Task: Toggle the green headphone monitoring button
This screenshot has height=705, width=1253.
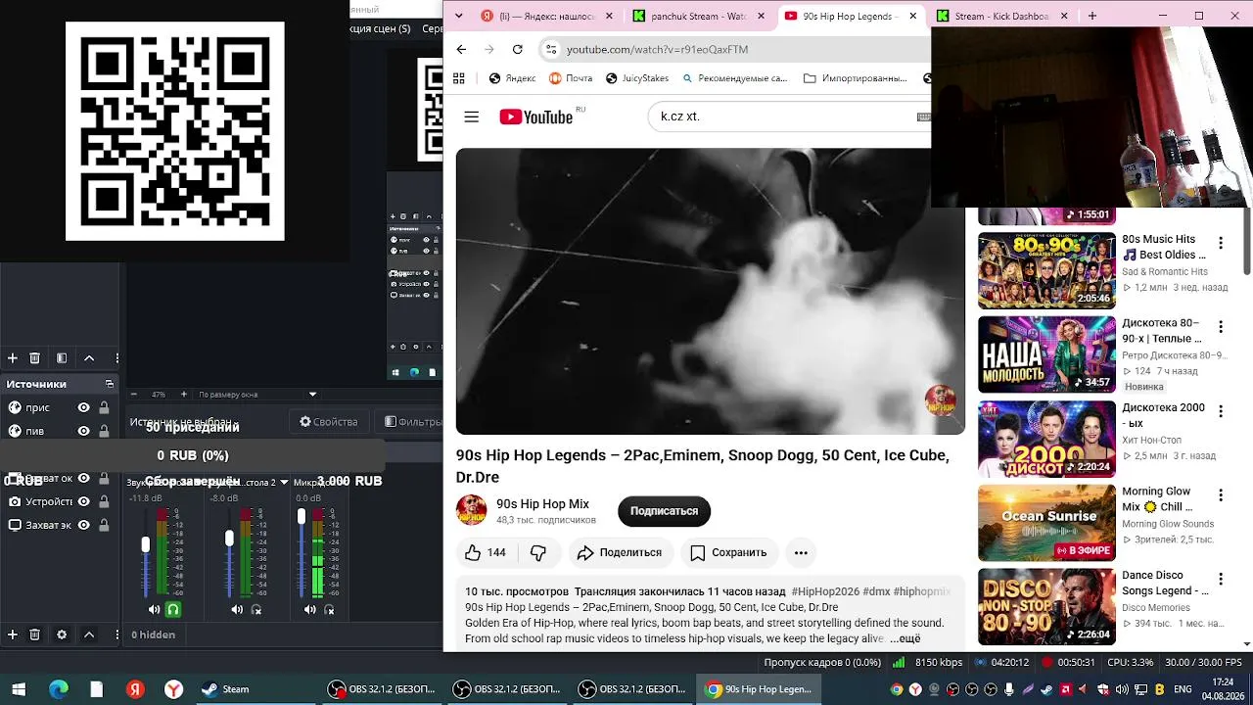Action: pyautogui.click(x=173, y=609)
